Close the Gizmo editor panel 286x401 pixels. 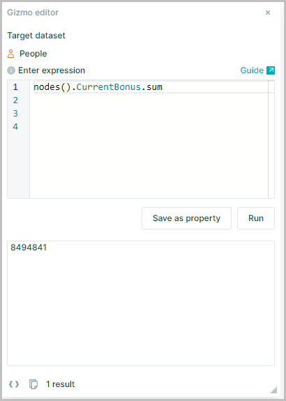[x=268, y=13]
